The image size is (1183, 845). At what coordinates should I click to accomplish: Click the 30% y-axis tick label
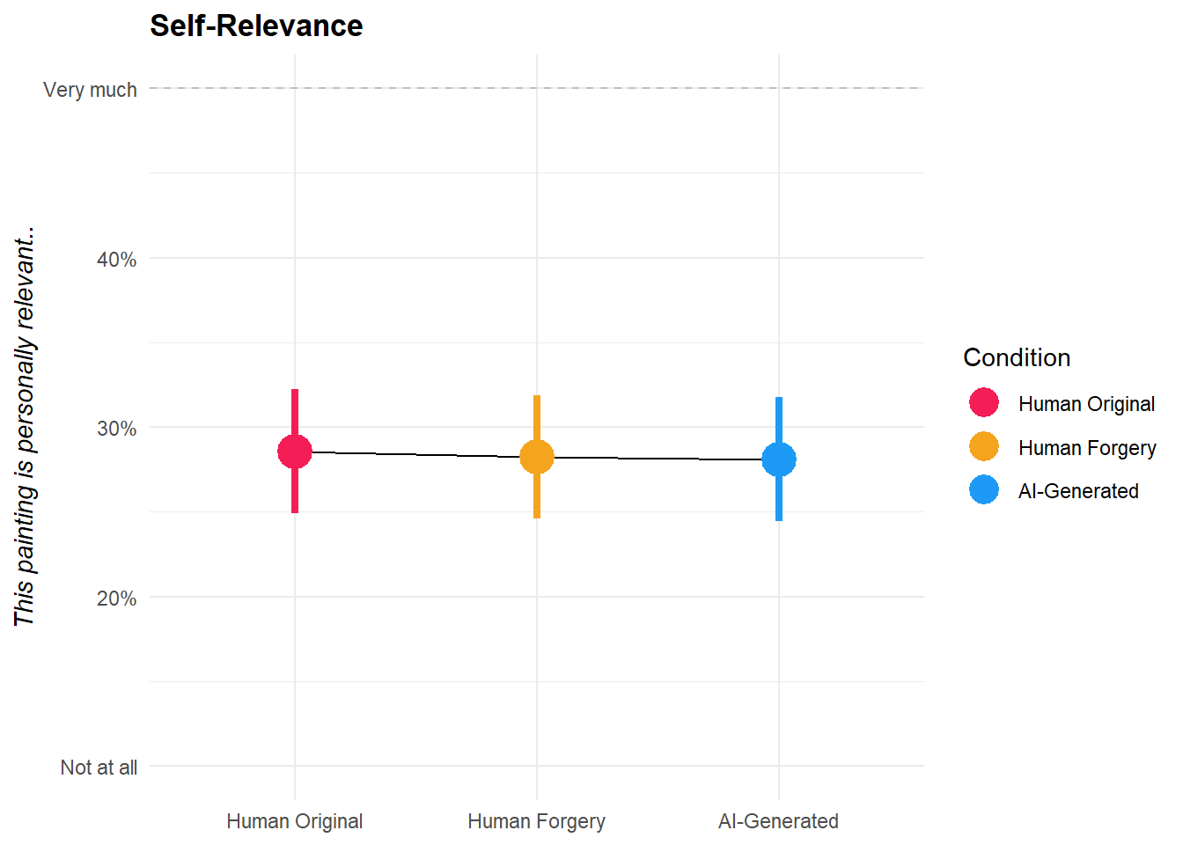click(x=116, y=429)
